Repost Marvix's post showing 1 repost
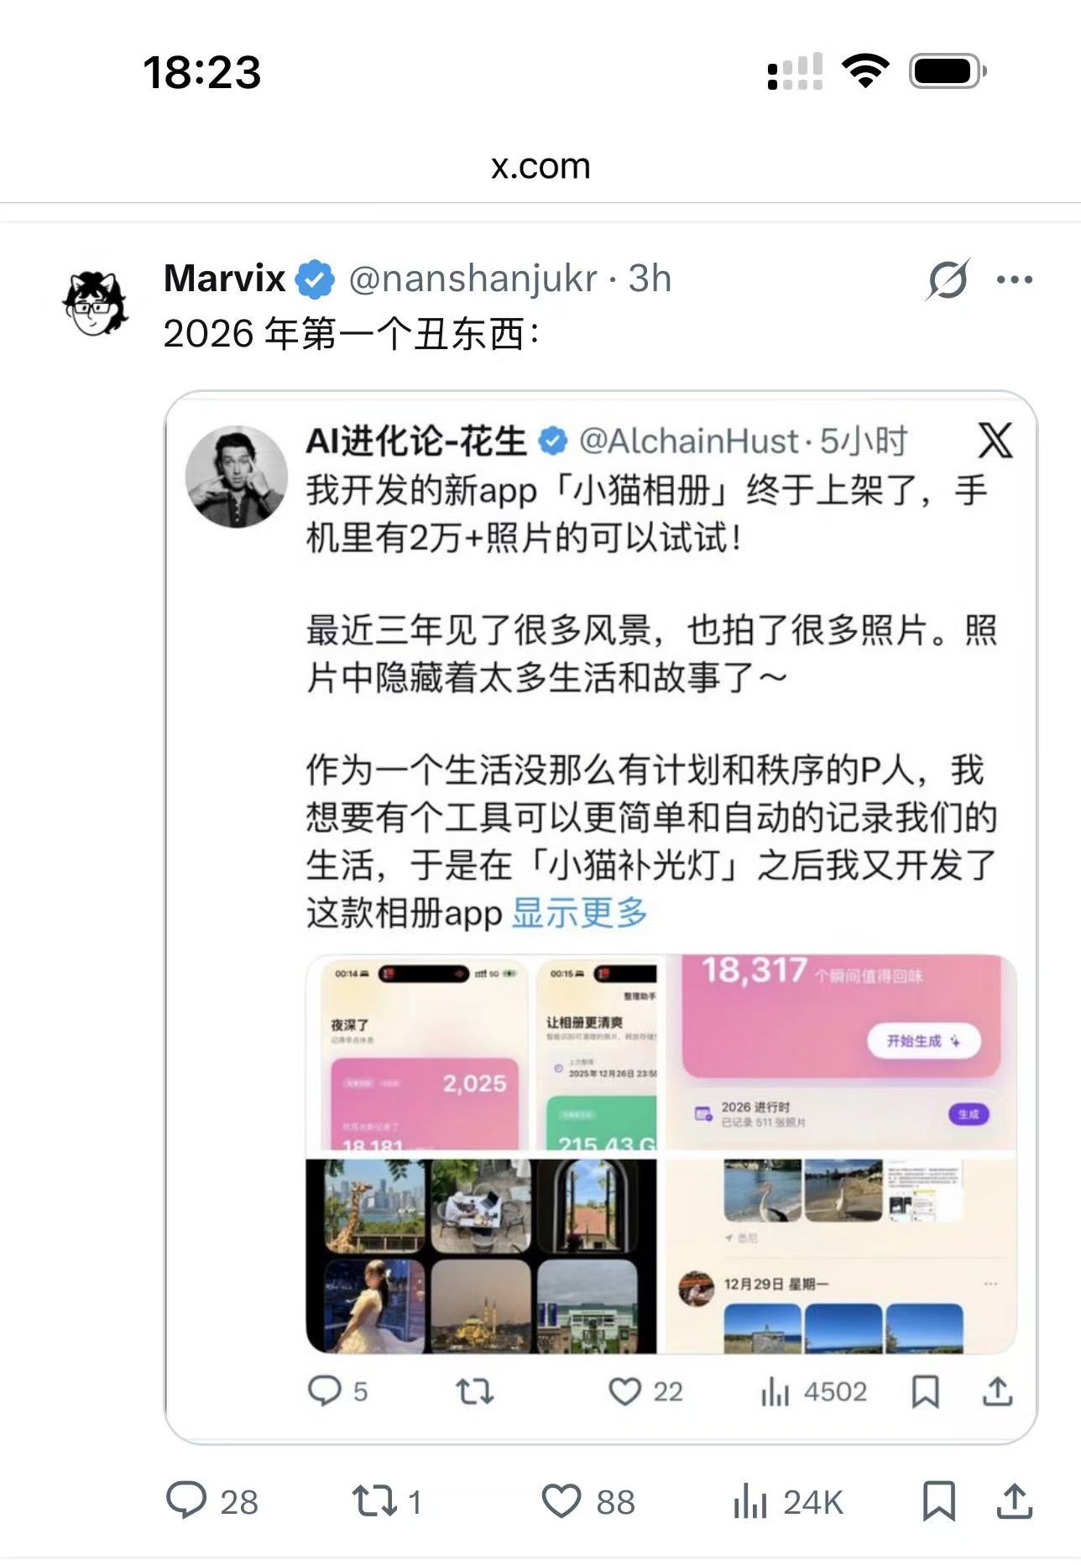Image resolution: width=1081 pixels, height=1565 pixels. coord(387,1501)
